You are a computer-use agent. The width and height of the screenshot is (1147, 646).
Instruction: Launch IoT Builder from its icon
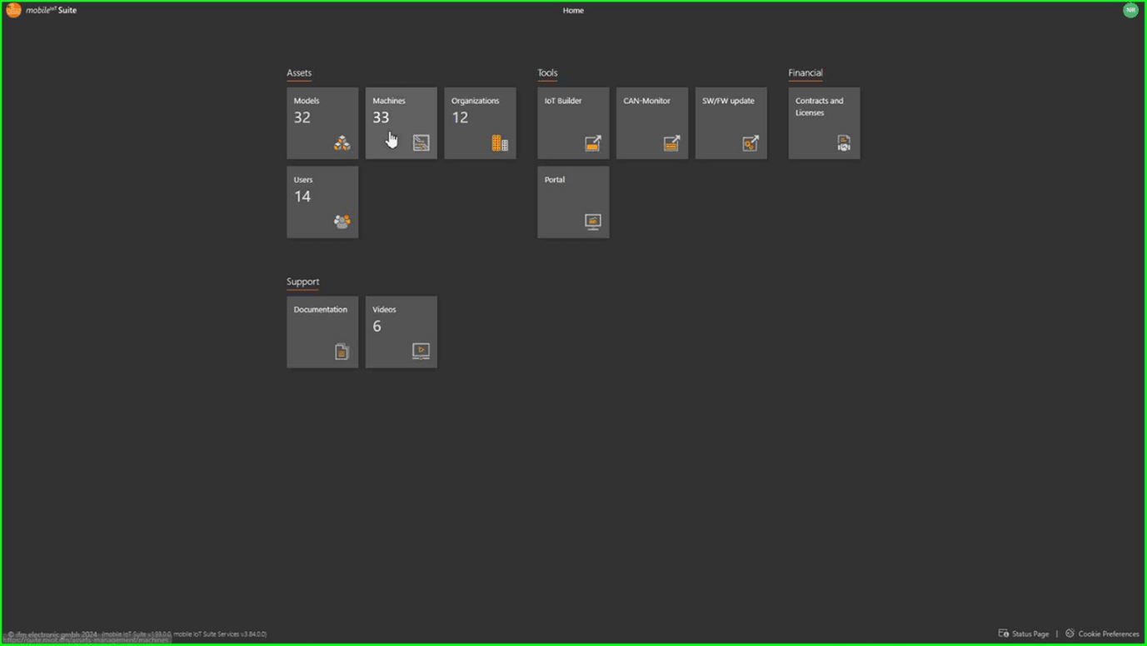tap(592, 143)
